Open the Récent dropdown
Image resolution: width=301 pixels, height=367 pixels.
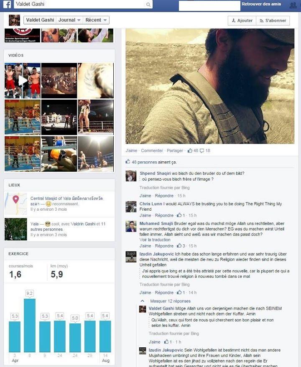click(x=96, y=20)
